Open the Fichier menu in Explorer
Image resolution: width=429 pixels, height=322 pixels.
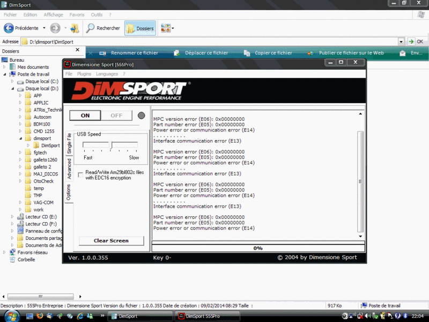point(10,15)
